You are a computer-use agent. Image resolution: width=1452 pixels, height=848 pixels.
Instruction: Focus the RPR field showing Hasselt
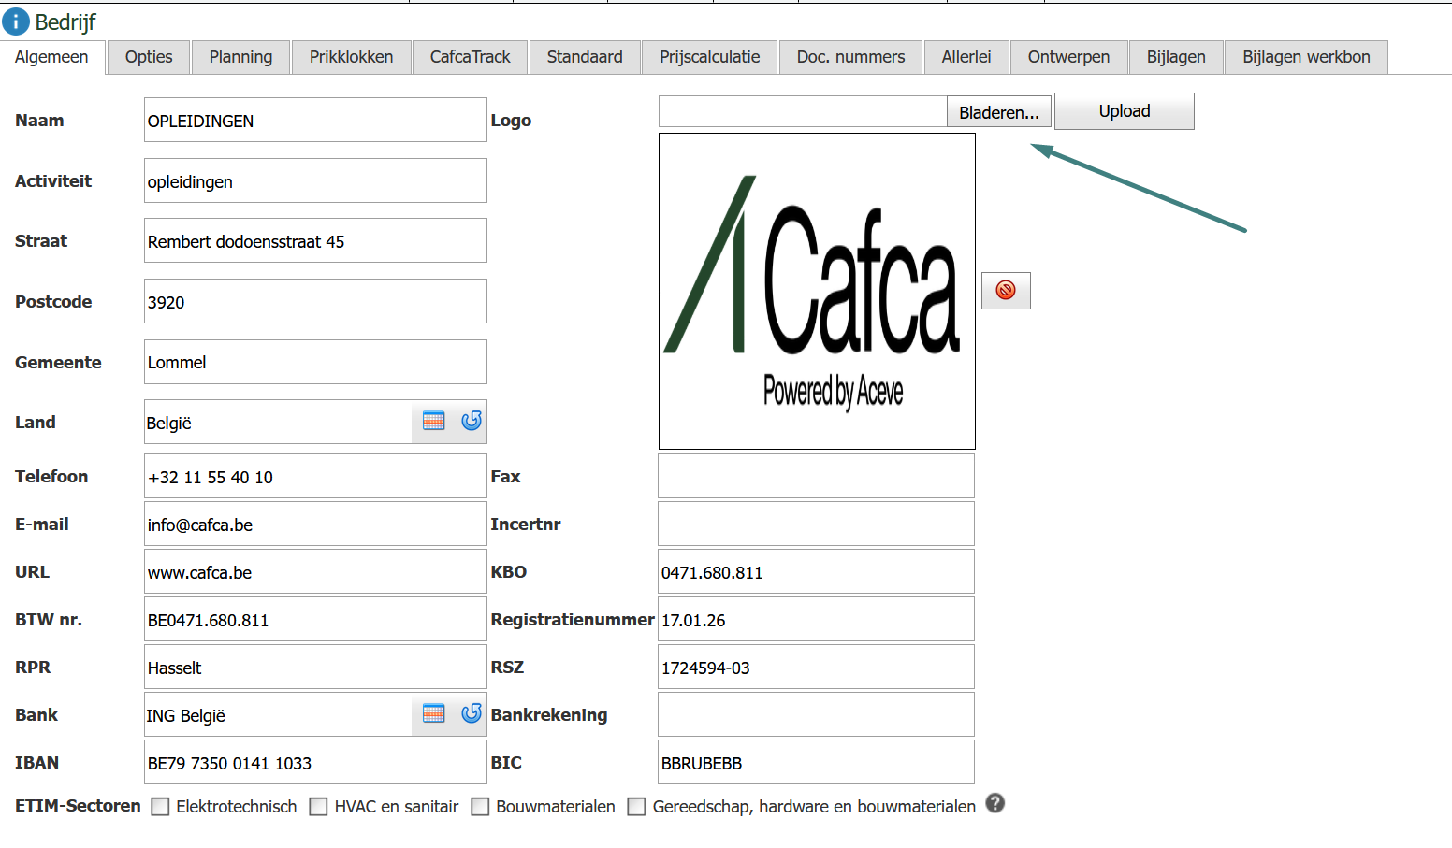pos(315,667)
